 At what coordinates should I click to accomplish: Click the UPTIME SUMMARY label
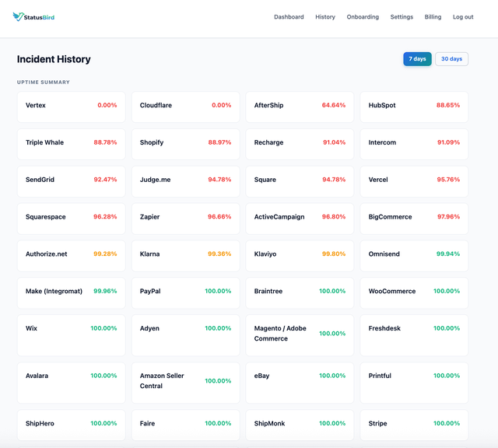(x=44, y=82)
